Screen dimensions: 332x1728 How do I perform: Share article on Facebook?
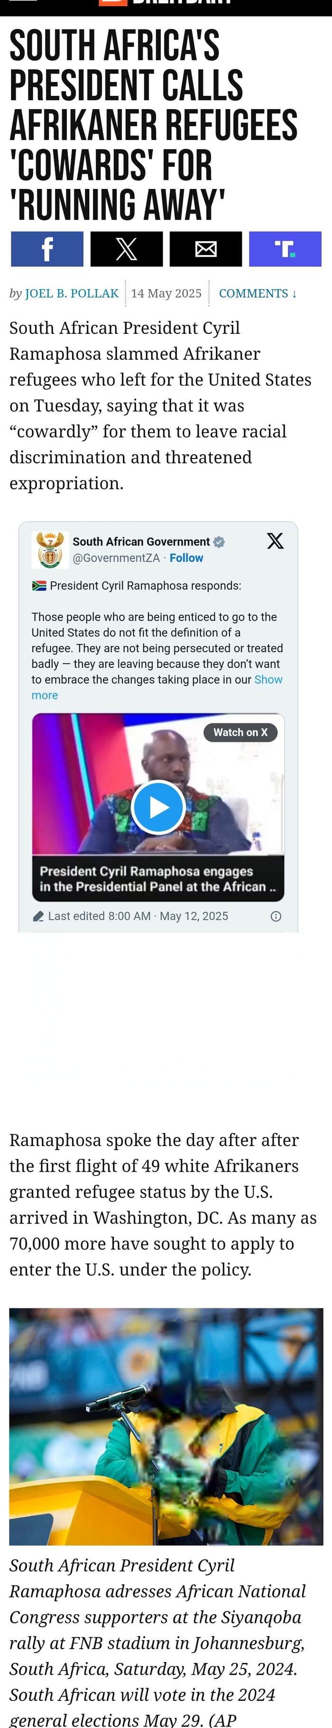[x=47, y=249]
